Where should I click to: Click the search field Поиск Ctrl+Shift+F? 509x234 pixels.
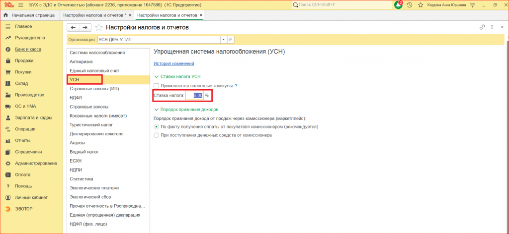coord(342,5)
